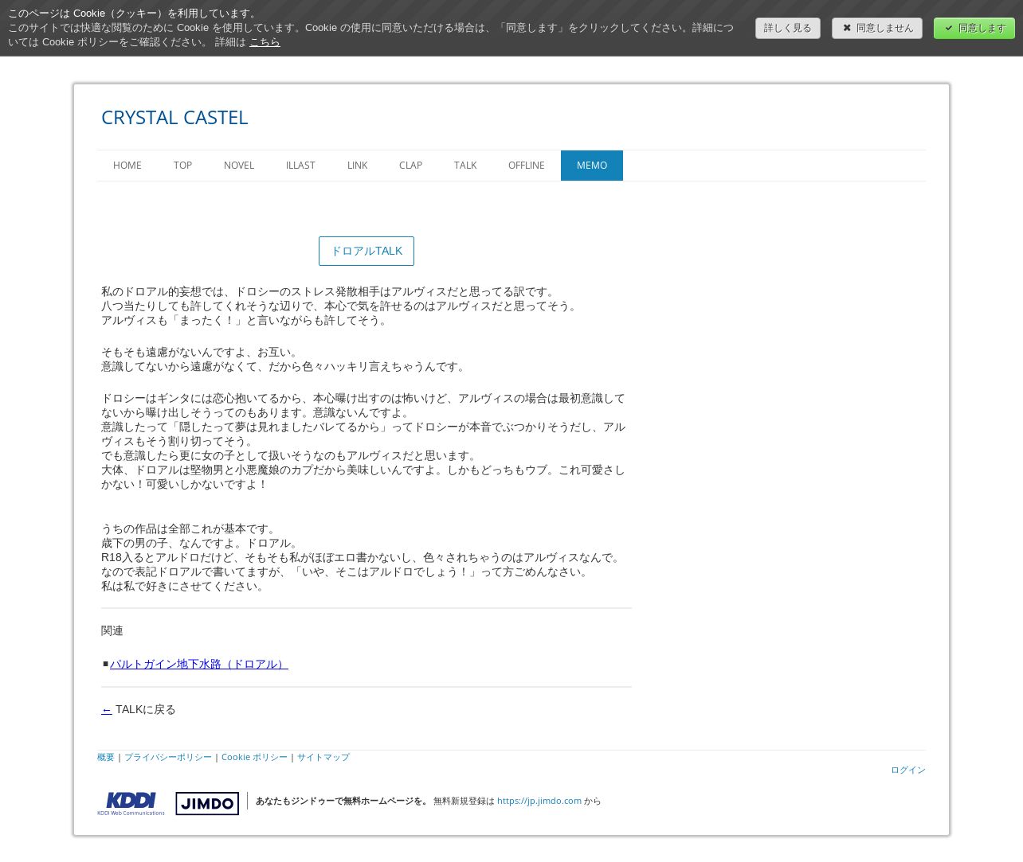
Task: Click the 関連 heading text
Action: click(x=112, y=630)
